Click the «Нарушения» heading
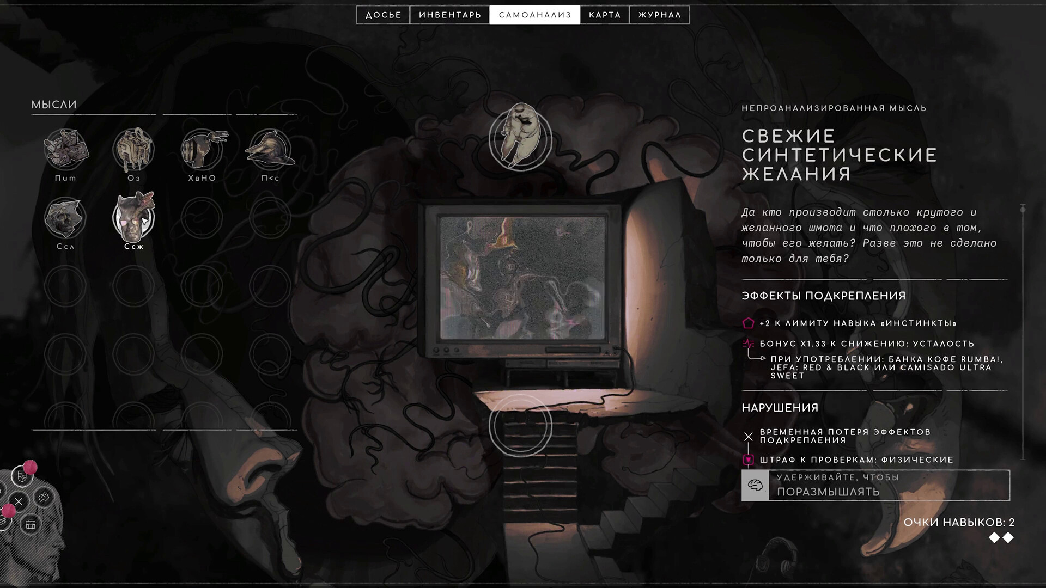 (x=780, y=408)
